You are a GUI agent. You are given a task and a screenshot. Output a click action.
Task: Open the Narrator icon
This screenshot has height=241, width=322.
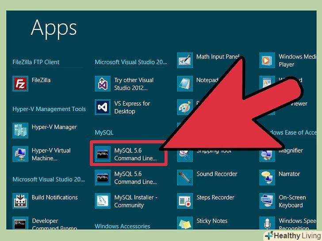267,177
